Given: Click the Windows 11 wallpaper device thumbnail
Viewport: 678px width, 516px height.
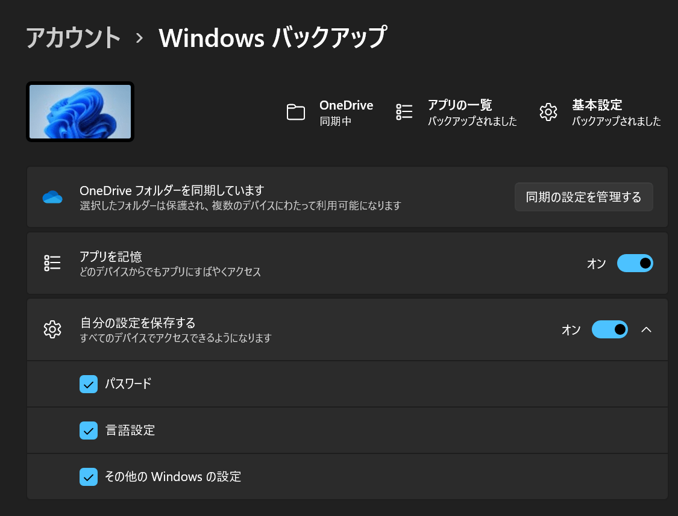Looking at the screenshot, I should point(80,111).
